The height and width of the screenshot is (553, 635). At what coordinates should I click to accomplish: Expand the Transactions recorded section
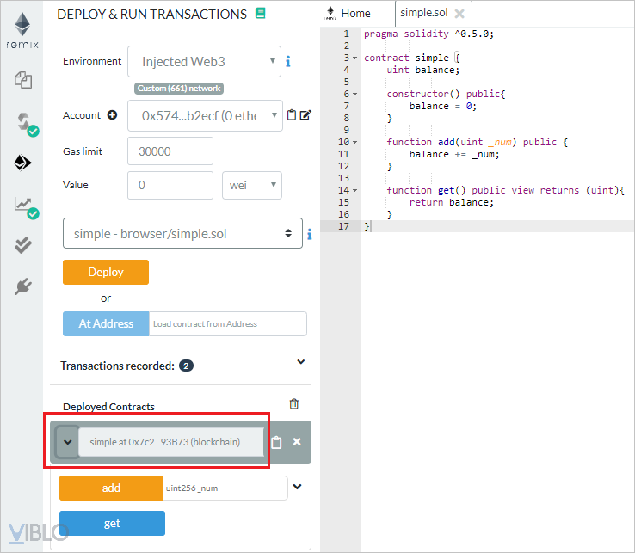(x=300, y=362)
